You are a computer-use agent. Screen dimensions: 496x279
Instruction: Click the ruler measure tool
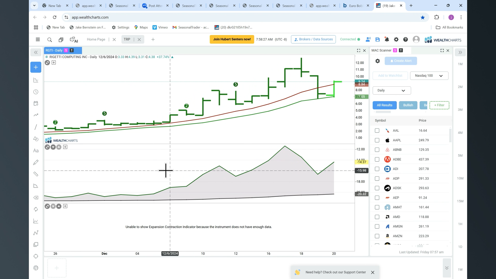36,174
